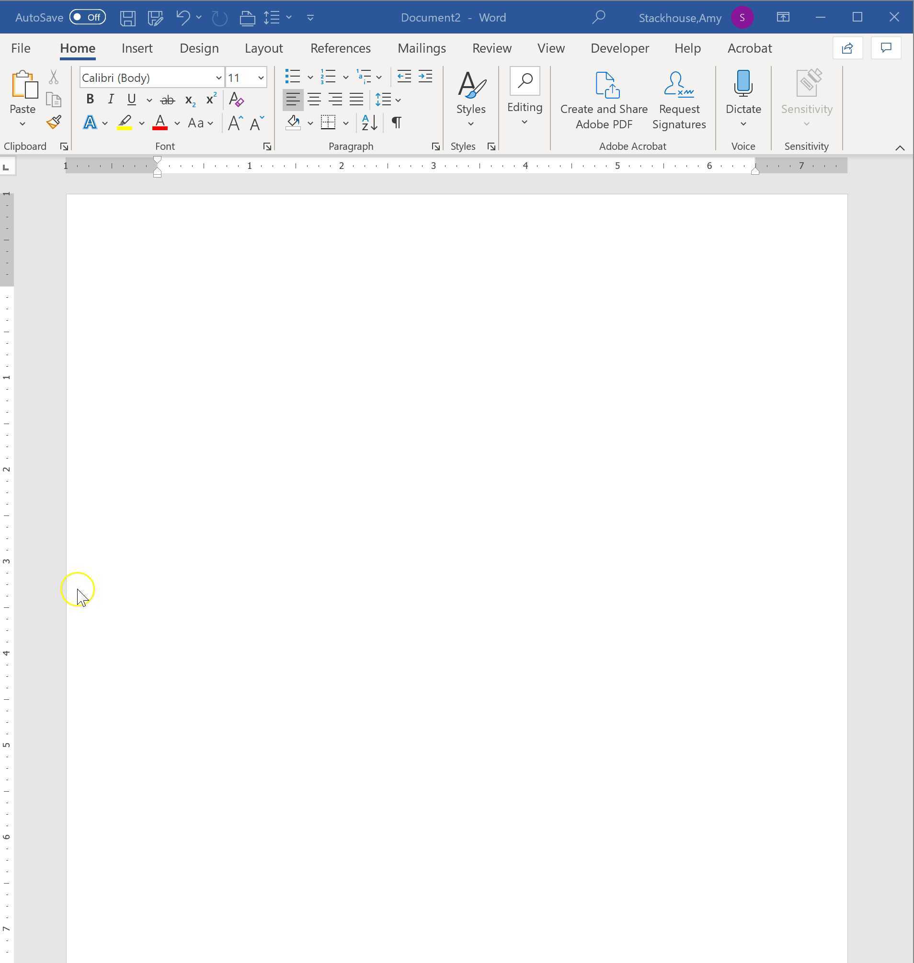
Task: Open the font name dropdown
Action: (219, 78)
